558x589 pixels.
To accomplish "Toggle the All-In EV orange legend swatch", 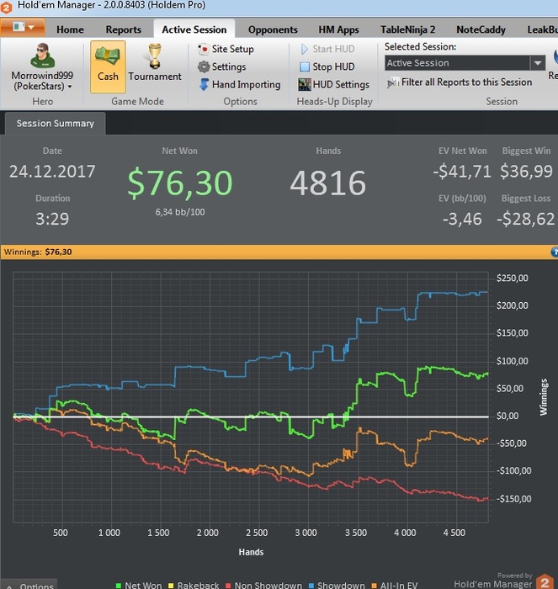I will click(374, 586).
